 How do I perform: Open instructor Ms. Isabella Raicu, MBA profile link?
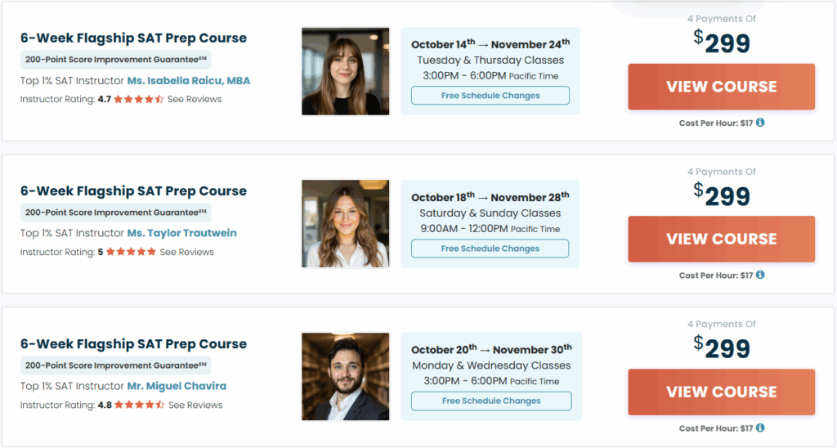pos(189,81)
